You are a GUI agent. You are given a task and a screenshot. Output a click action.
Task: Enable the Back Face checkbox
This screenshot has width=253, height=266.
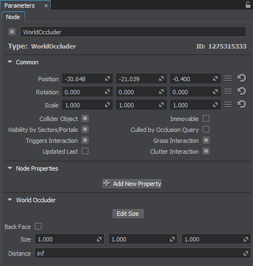pyautogui.click(x=38, y=226)
